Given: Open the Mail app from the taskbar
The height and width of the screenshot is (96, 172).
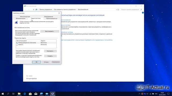Looking at the screenshot, I should coord(36,94).
